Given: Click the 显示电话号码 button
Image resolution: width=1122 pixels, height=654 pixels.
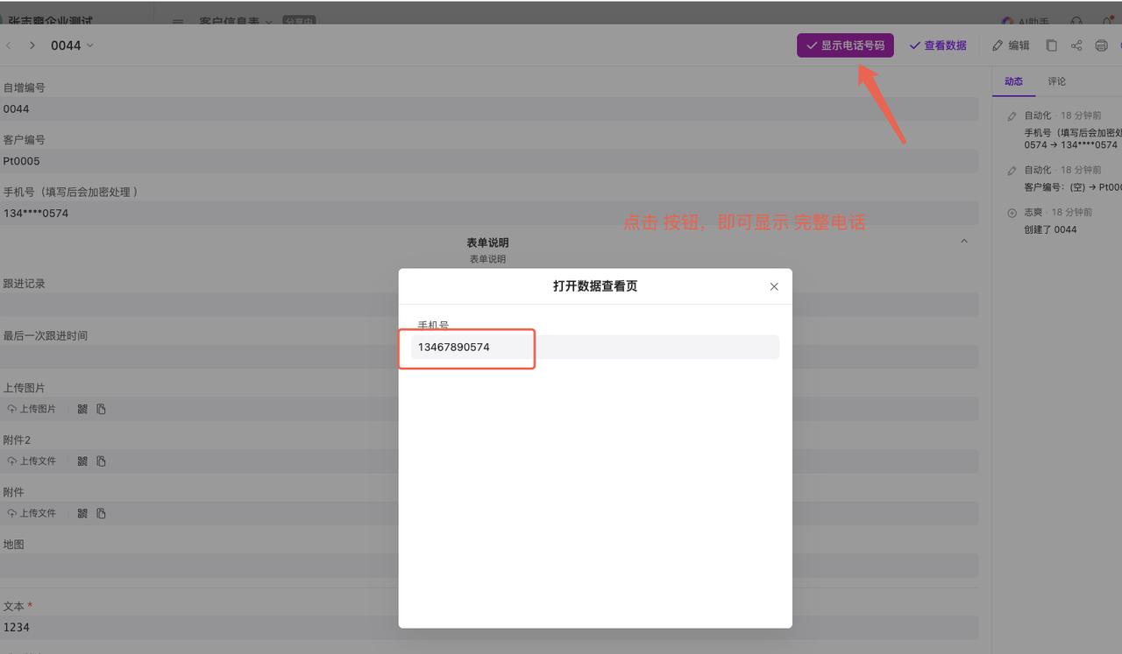Looking at the screenshot, I should tap(845, 46).
